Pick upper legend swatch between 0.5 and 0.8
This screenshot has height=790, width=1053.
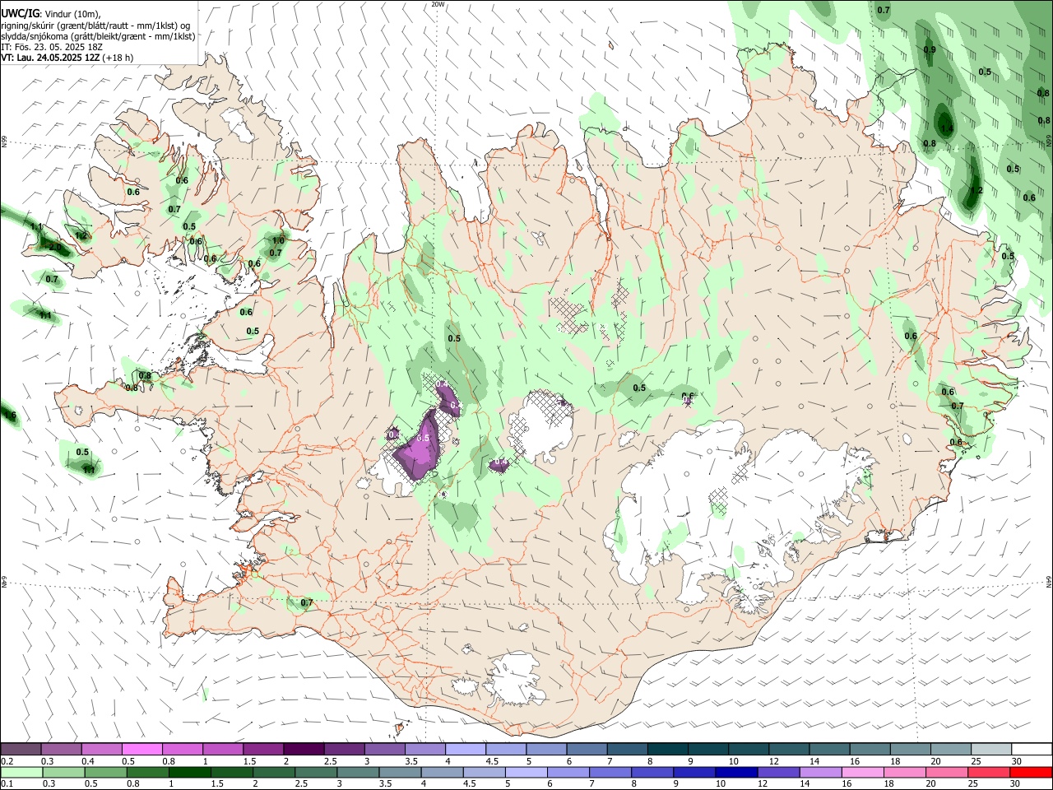coord(142,749)
